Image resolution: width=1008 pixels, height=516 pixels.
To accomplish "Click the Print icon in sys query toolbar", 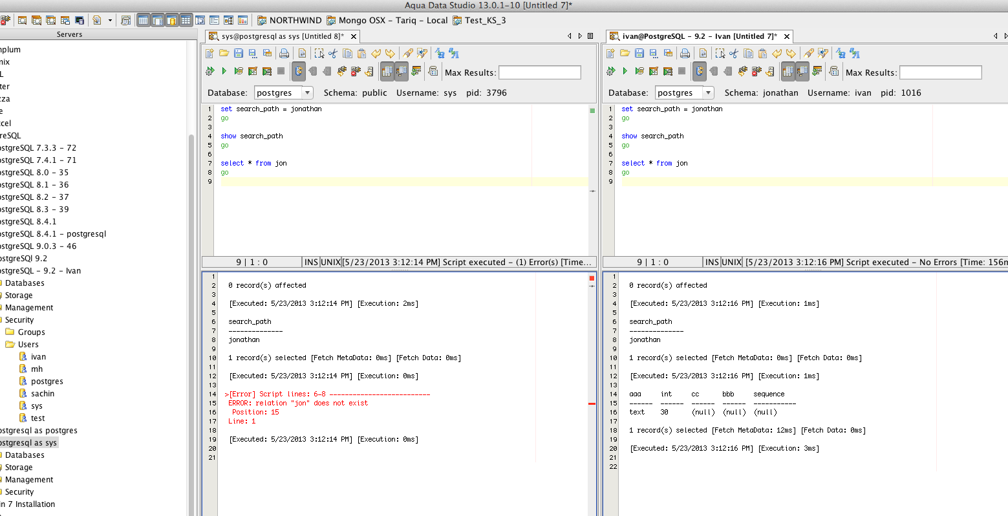I will pos(284,54).
